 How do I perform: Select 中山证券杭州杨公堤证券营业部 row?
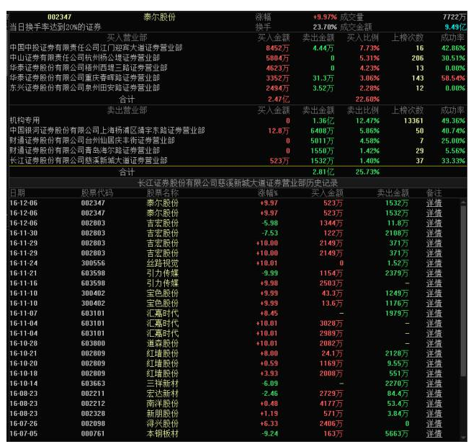coord(238,58)
